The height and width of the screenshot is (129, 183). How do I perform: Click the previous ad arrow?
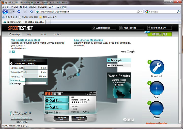click(10, 52)
